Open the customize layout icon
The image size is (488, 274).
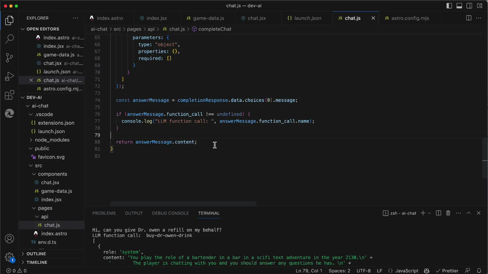(480, 6)
